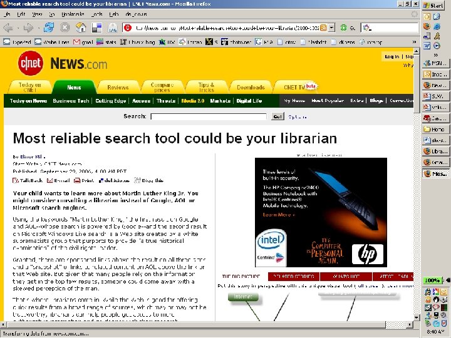
Task: Click the Go search button
Action: click(x=277, y=116)
